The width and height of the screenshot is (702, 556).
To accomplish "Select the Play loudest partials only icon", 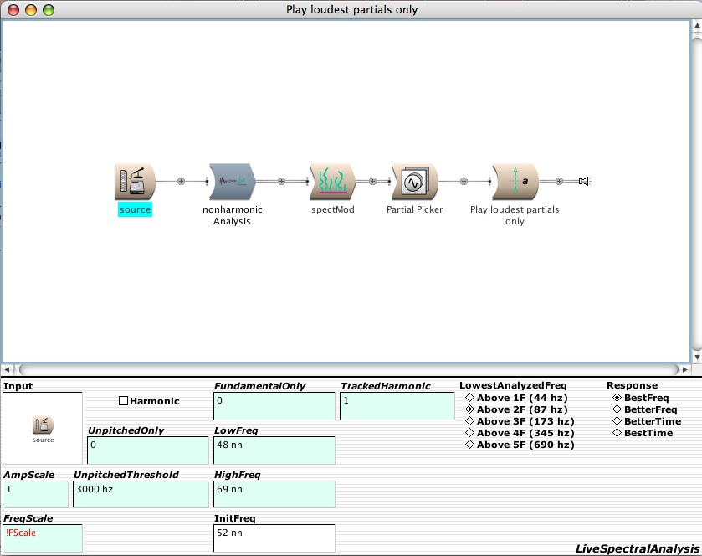I will pyautogui.click(x=515, y=182).
